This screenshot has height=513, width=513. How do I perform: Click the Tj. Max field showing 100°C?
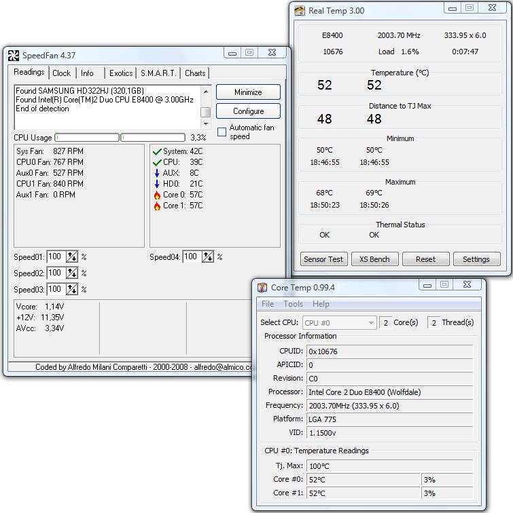point(389,466)
